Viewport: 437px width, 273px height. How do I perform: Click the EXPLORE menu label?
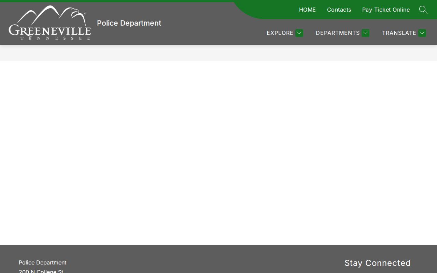pos(280,33)
